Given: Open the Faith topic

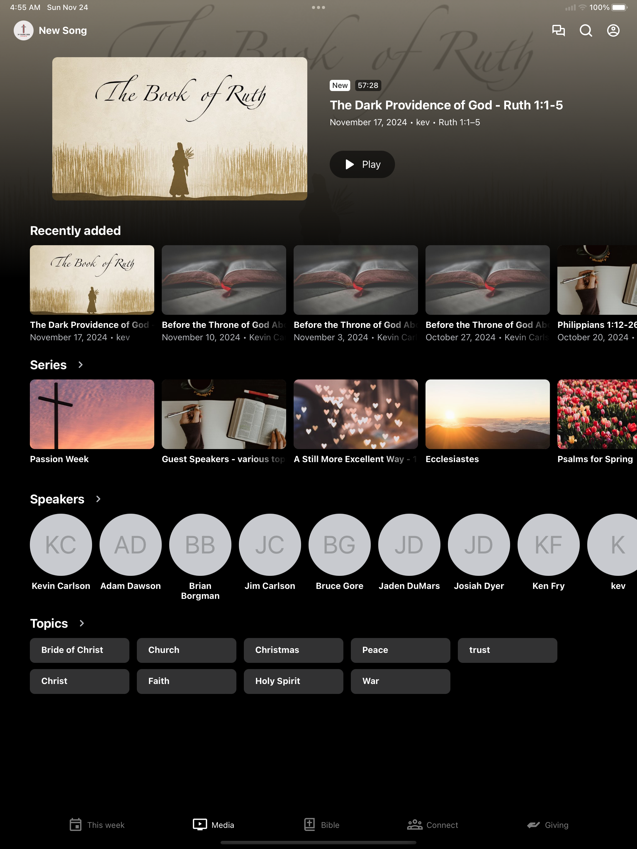Looking at the screenshot, I should pyautogui.click(x=186, y=681).
